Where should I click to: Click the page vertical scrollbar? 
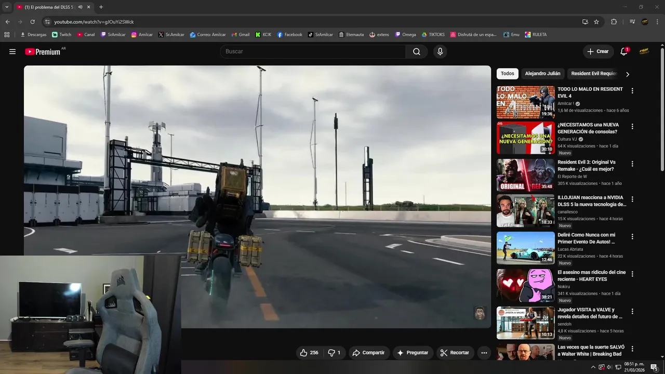pyautogui.click(x=662, y=109)
